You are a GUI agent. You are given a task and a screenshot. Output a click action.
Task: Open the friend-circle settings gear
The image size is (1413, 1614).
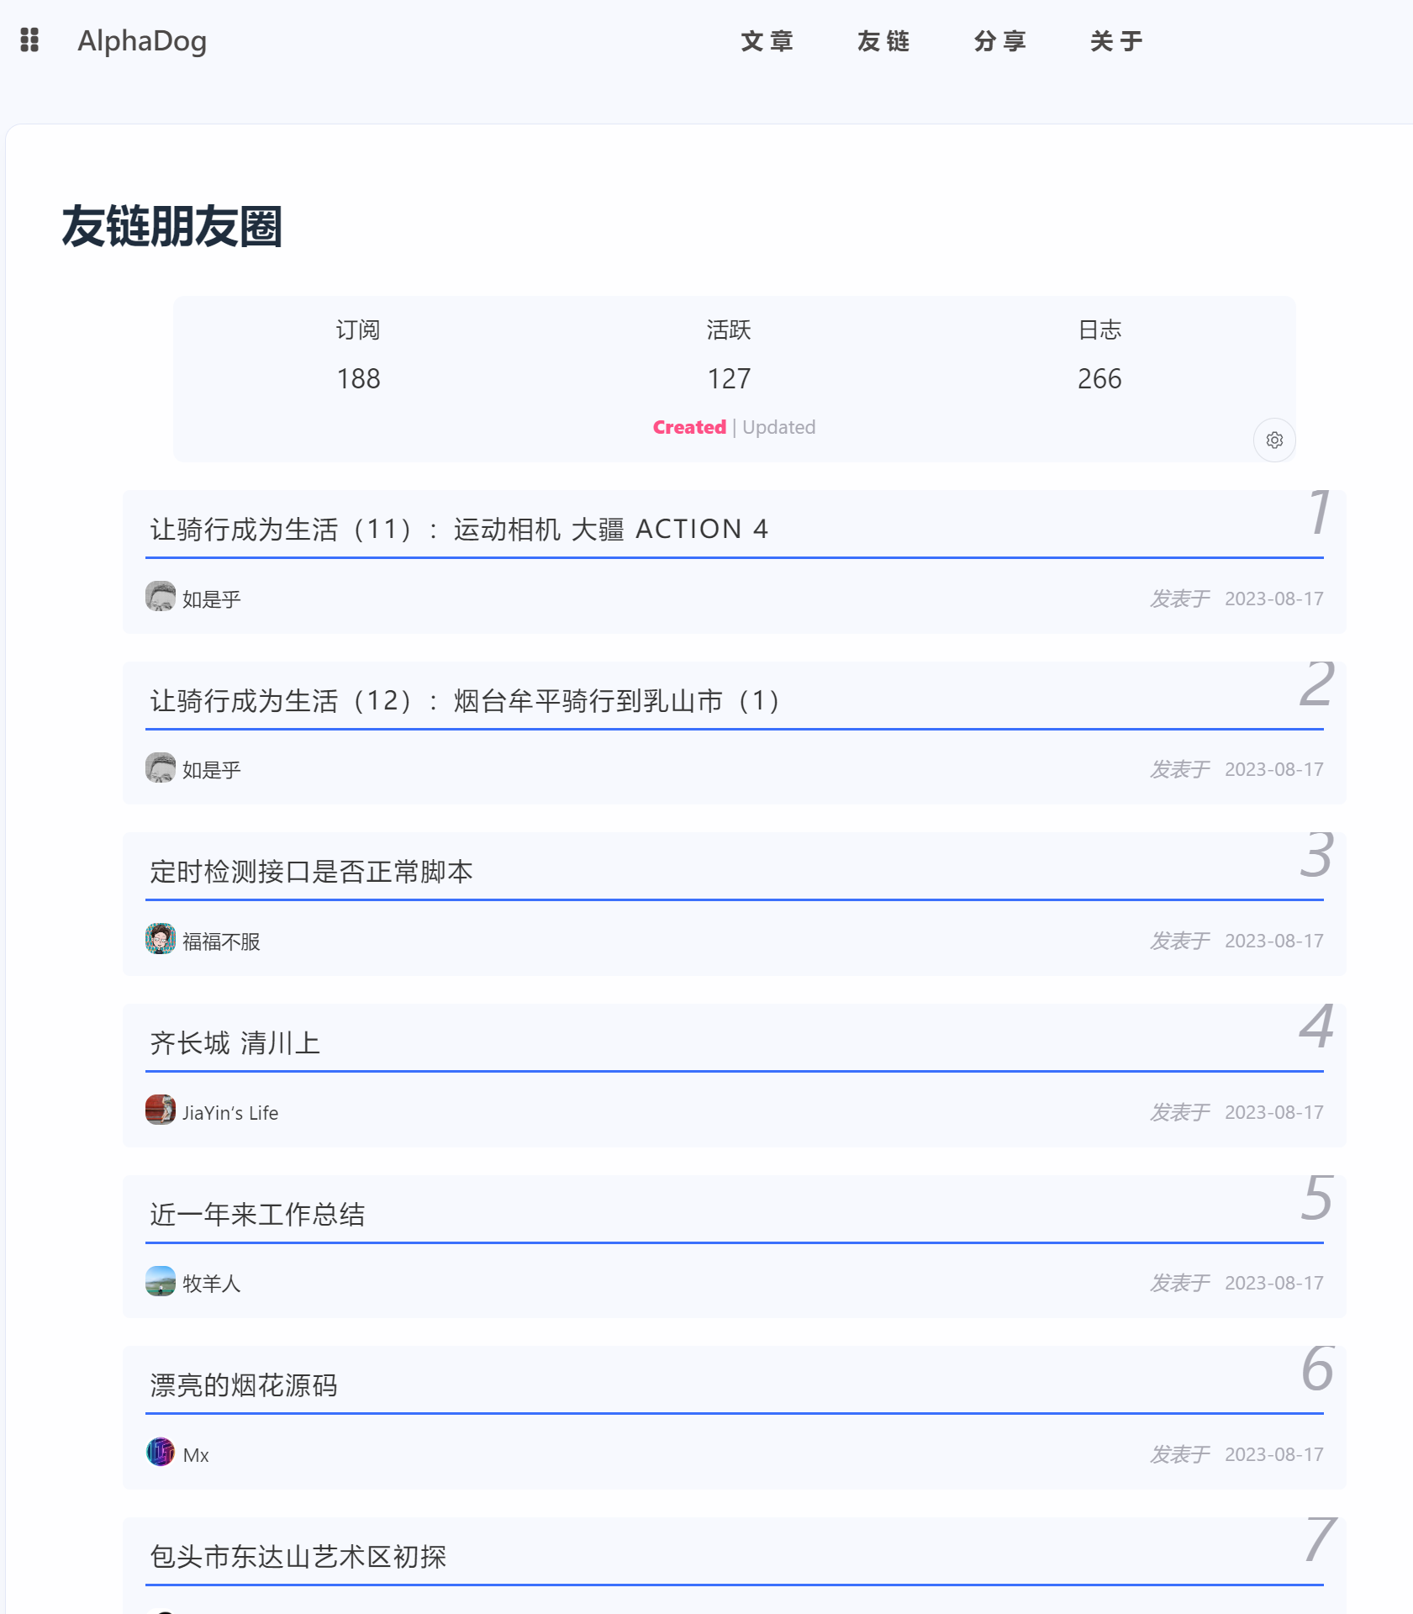point(1274,440)
